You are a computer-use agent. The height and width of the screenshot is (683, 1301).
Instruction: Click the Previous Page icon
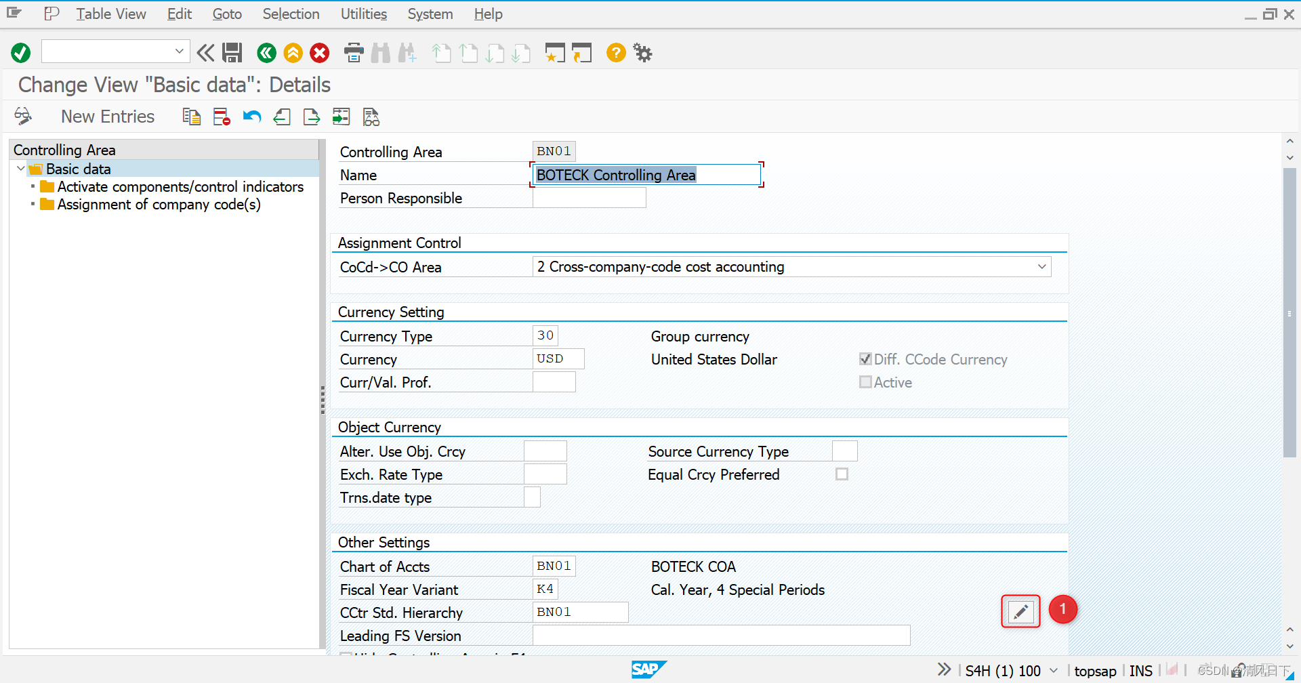468,52
